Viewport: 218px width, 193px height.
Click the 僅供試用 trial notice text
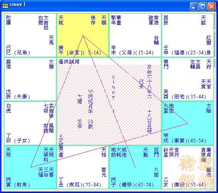click(69, 62)
